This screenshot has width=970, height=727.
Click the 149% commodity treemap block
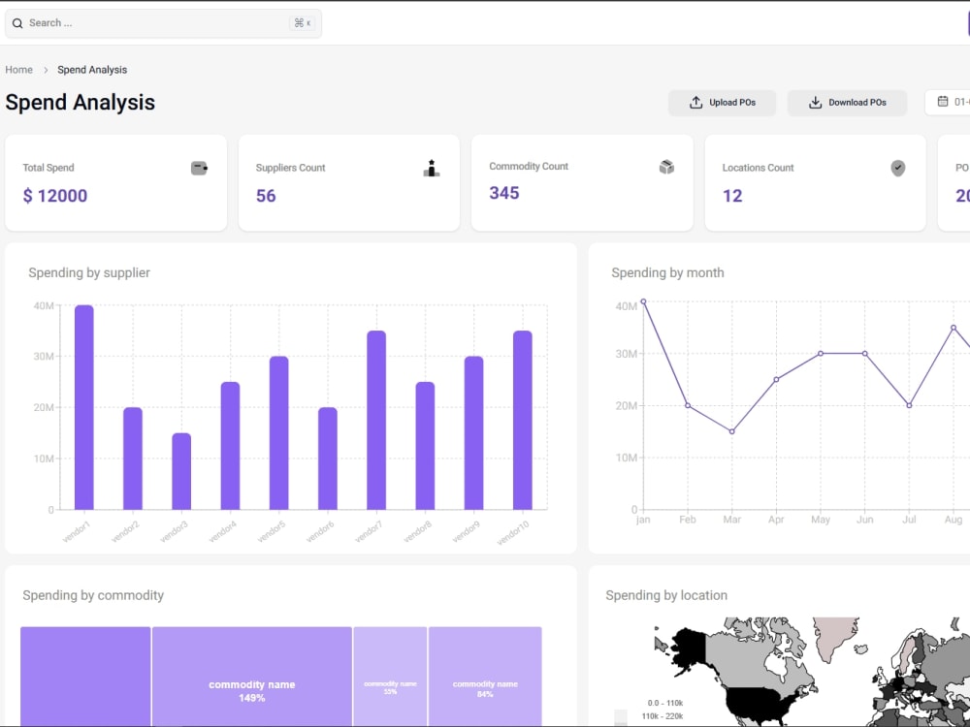click(252, 677)
